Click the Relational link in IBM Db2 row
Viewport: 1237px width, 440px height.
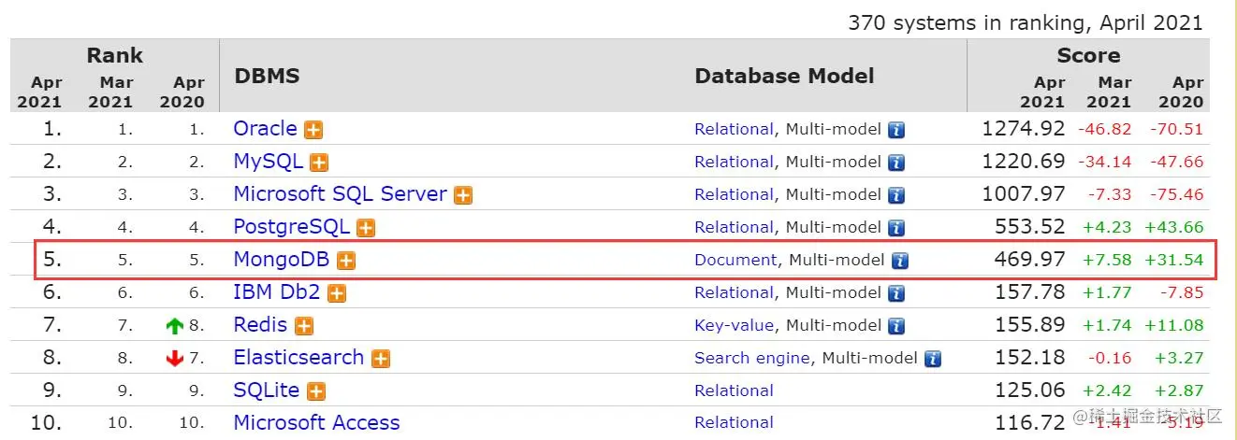pos(734,293)
